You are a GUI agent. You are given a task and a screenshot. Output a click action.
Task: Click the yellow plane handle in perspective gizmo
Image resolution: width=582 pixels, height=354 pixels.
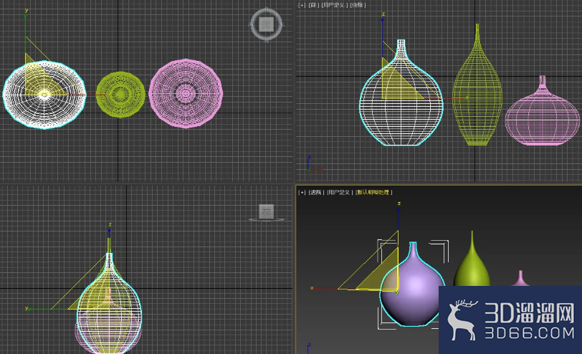pyautogui.click(x=378, y=273)
